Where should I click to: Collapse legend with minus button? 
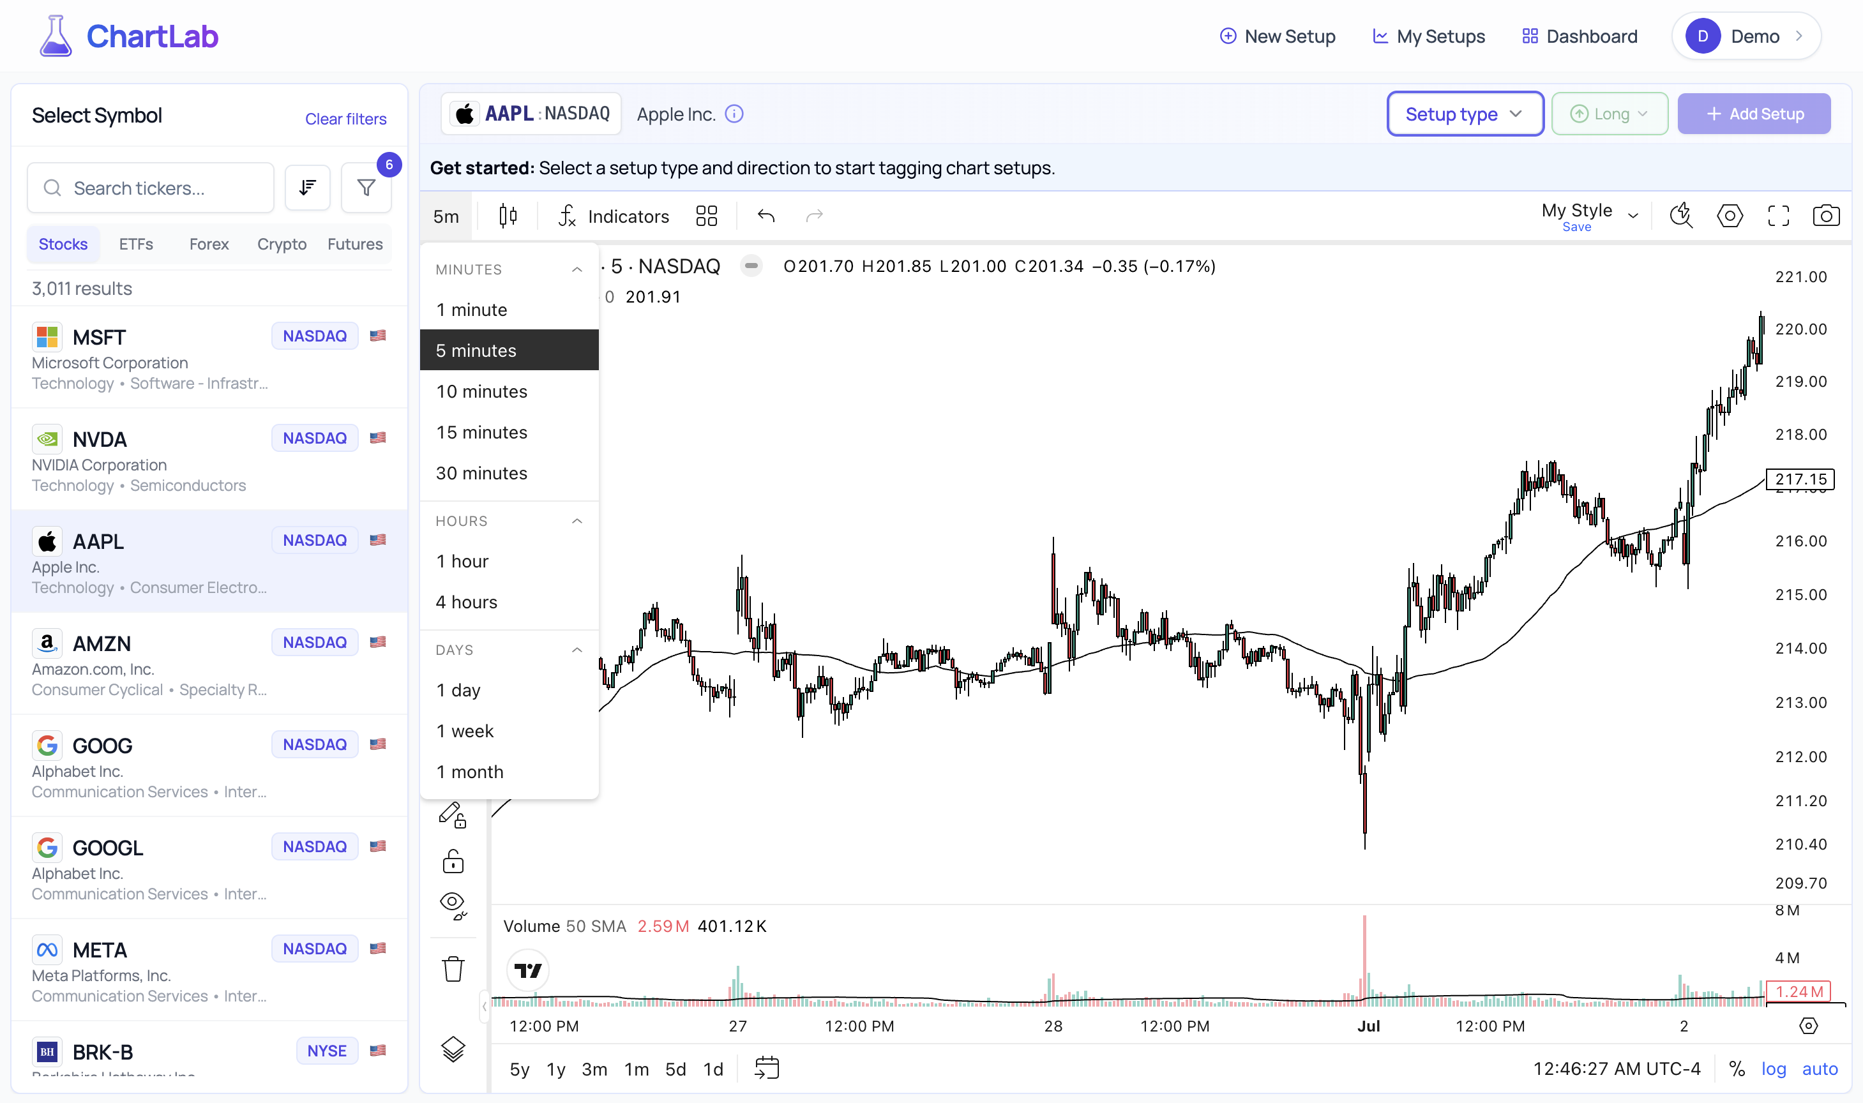751,266
